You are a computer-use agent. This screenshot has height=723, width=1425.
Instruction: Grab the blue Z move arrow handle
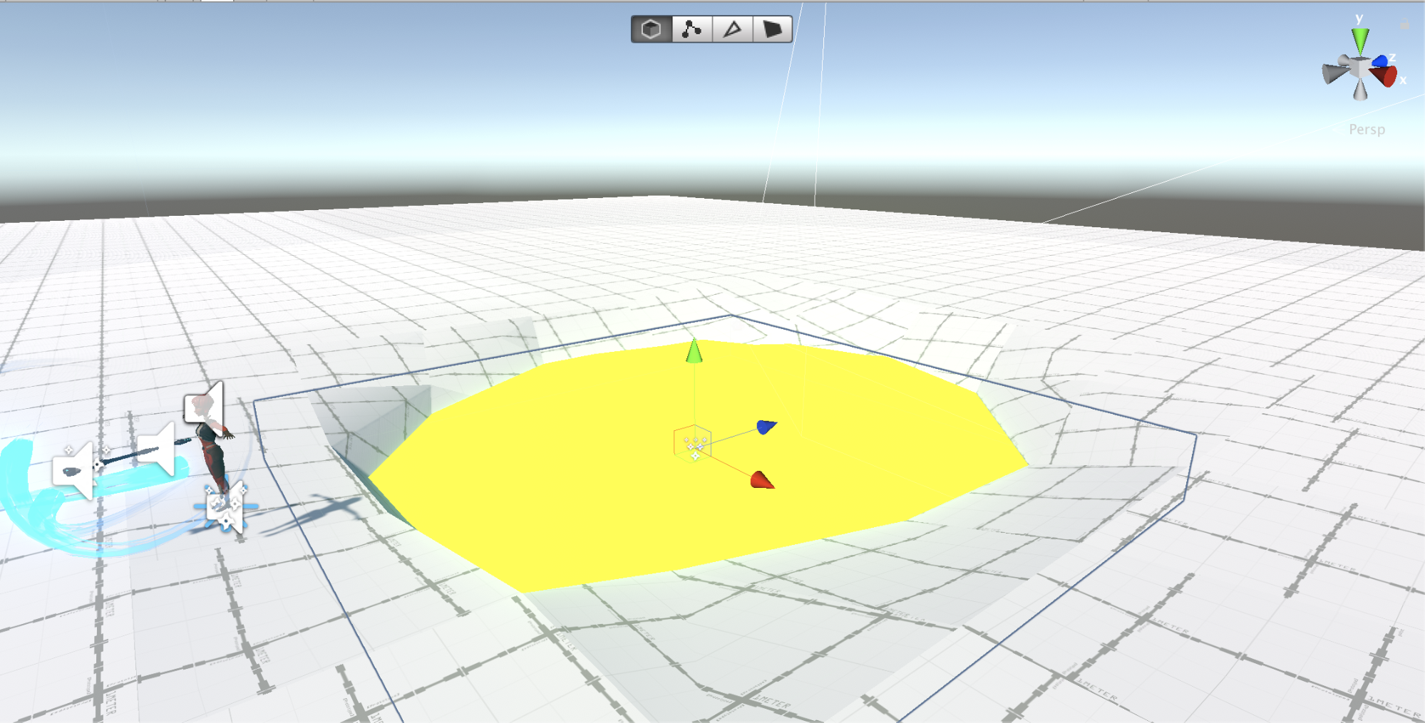pos(766,427)
